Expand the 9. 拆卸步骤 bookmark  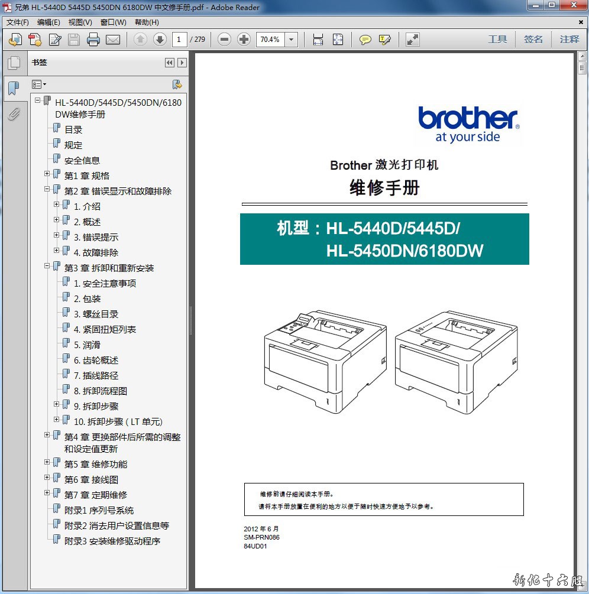[57, 404]
